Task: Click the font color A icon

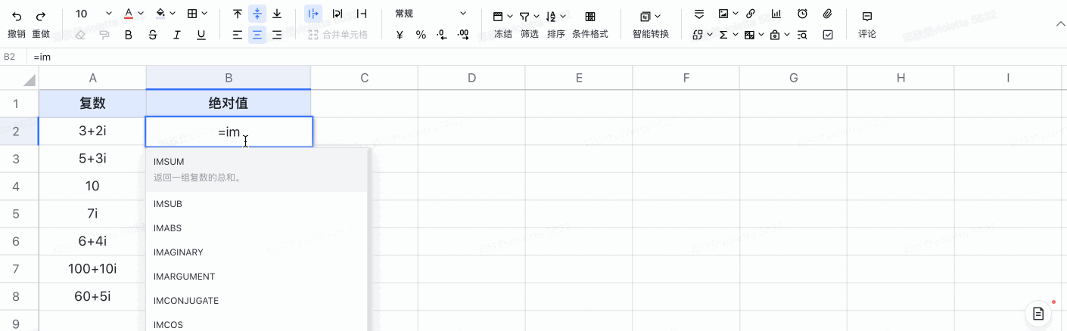Action: pos(129,14)
